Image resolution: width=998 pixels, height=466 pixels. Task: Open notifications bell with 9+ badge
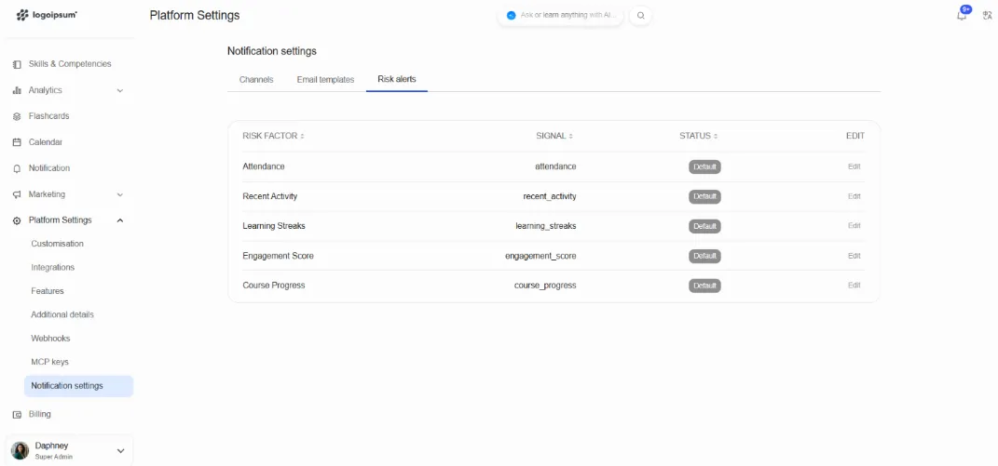point(963,14)
